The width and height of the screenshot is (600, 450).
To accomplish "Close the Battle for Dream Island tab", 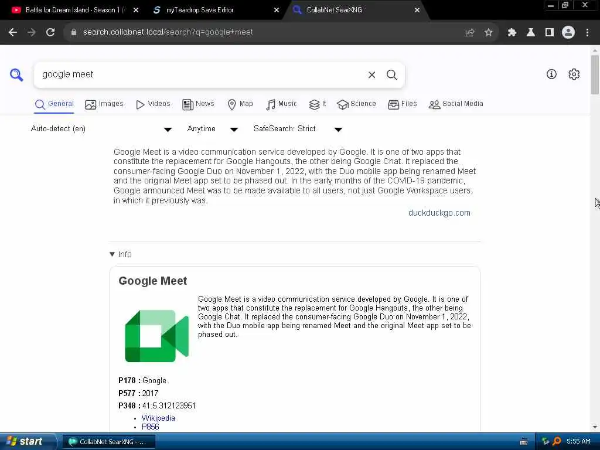I will tap(136, 11).
